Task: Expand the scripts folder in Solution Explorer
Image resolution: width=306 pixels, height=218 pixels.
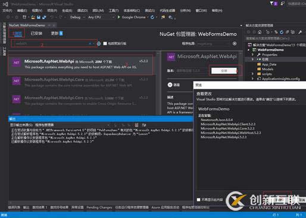Action: 252,74
